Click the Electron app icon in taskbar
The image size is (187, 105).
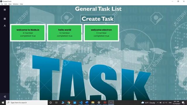pyautogui.click(x=111, y=103)
